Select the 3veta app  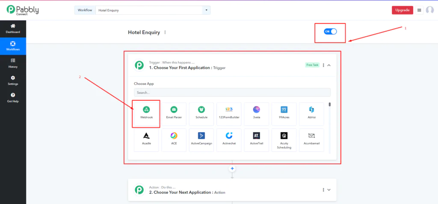257,114
